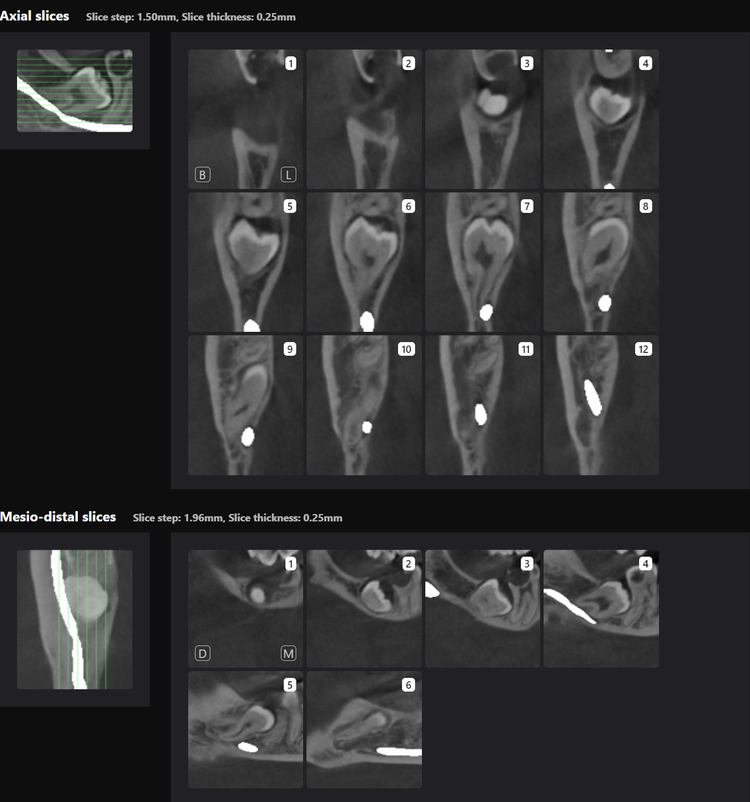
Task: Click the B orientation marker on slice 1
Action: [204, 175]
